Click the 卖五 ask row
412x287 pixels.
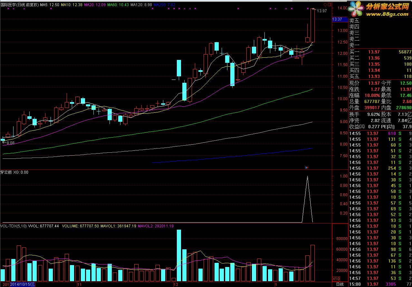click(x=380, y=21)
